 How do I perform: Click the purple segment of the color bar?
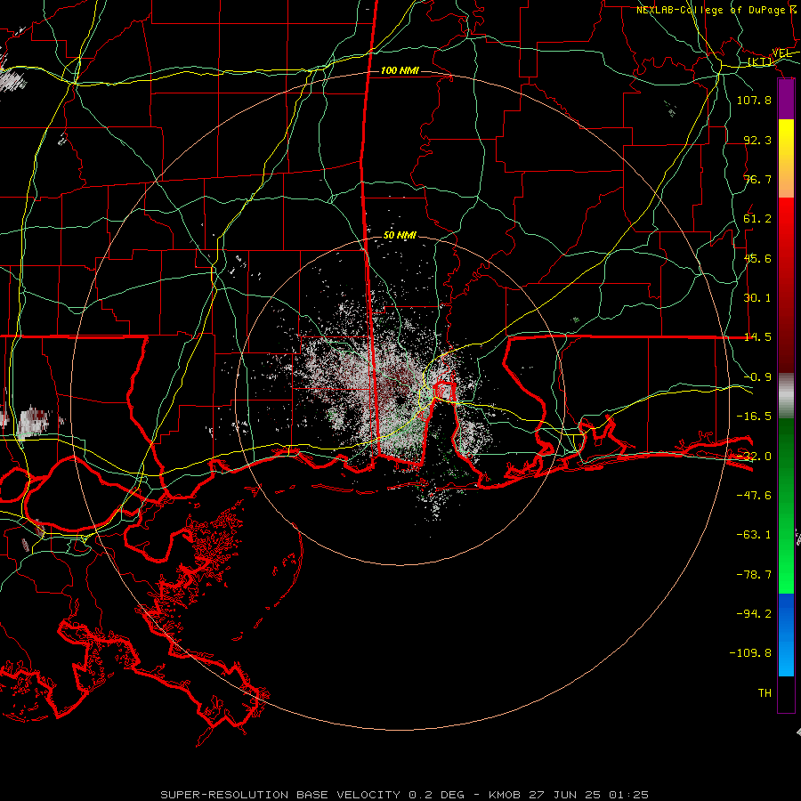click(786, 100)
